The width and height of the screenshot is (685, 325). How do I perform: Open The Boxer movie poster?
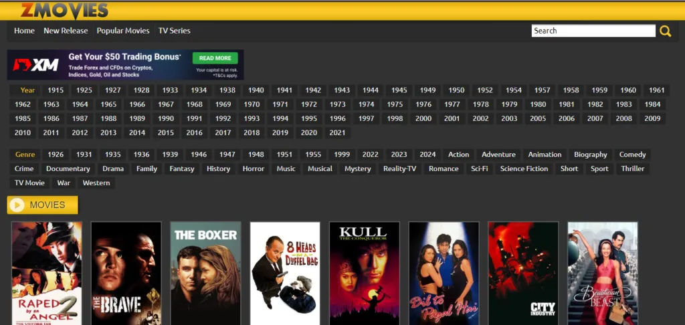pos(205,274)
